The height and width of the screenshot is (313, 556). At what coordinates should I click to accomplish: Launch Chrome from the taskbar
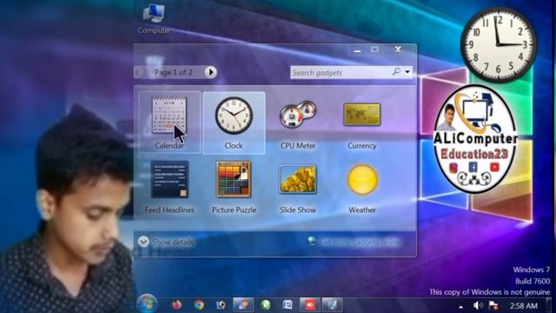click(199, 305)
